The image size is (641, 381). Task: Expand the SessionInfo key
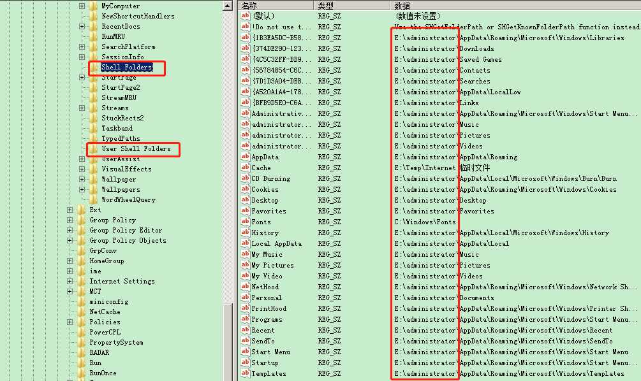pyautogui.click(x=82, y=57)
